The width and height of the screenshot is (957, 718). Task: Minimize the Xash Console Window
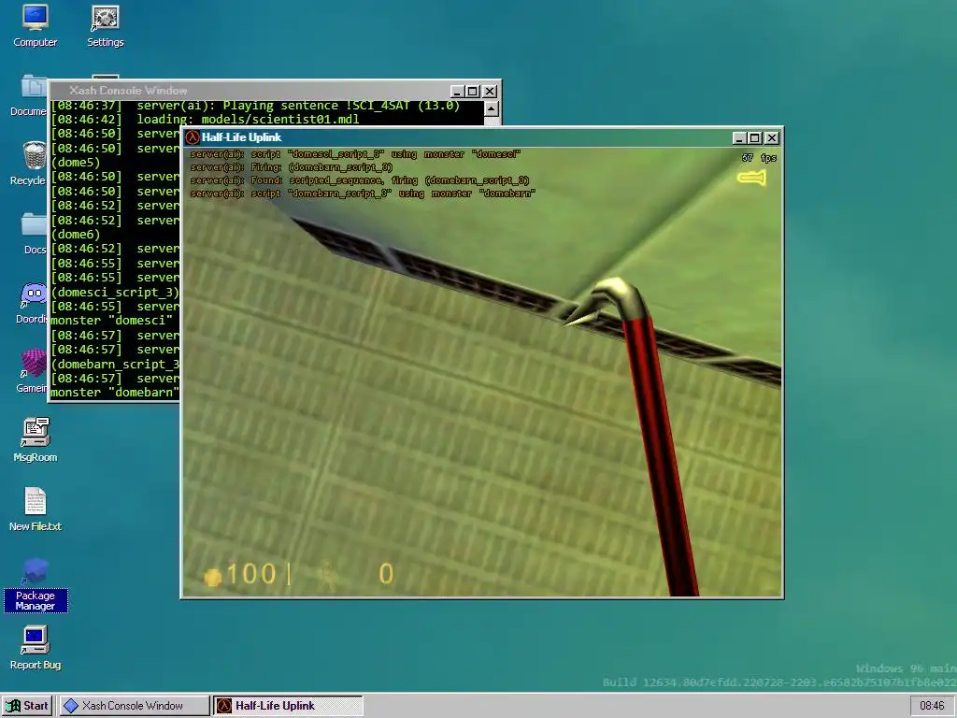pos(457,92)
